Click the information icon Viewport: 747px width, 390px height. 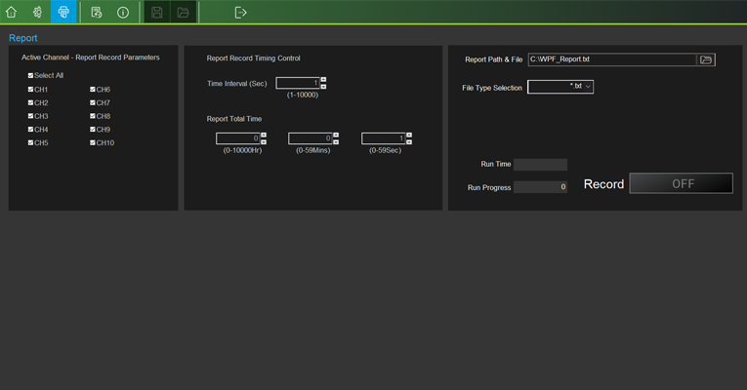[123, 12]
